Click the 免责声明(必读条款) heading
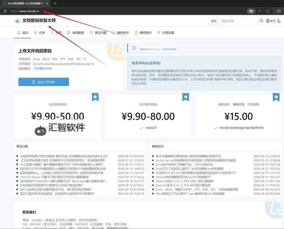284x229 pixels. (146, 63)
